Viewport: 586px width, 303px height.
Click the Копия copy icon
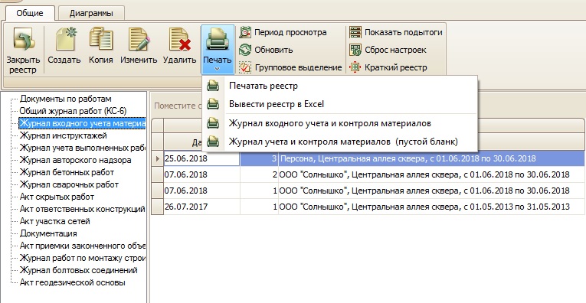[101, 39]
